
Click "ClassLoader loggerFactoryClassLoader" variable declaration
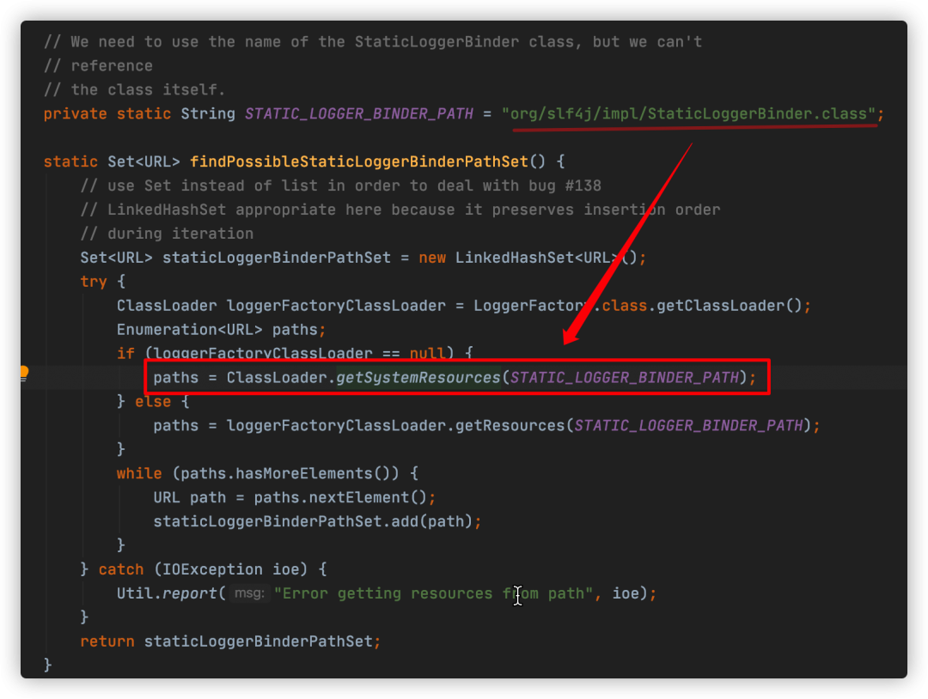click(x=281, y=306)
